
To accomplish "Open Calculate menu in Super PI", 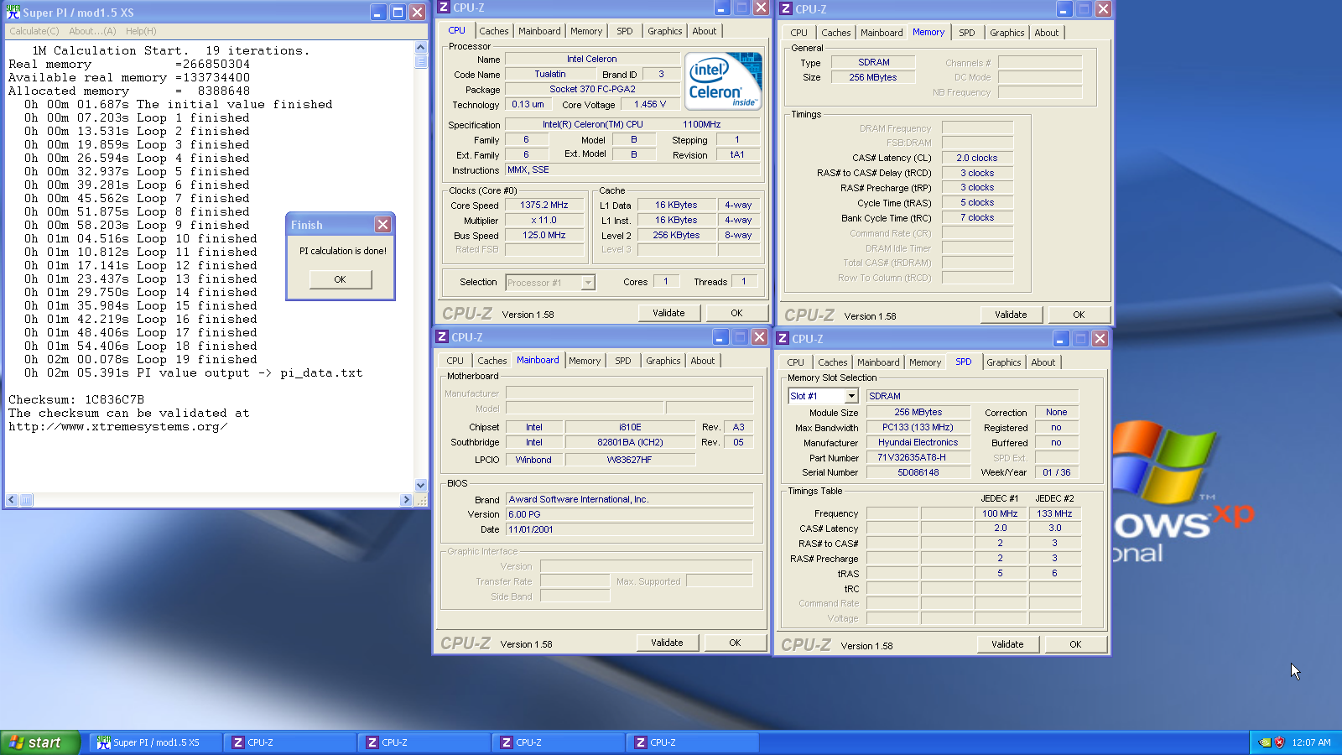I will tap(34, 31).
